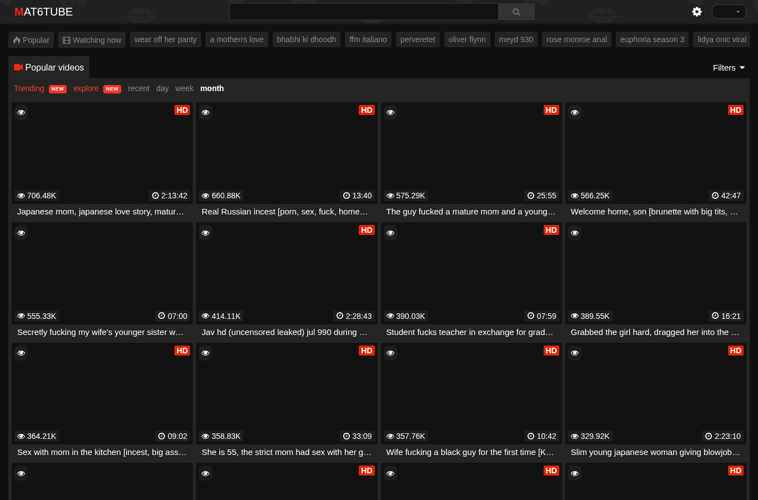Toggle eye icon on the 575.29K views card
The width and height of the screenshot is (758, 500).
390,112
